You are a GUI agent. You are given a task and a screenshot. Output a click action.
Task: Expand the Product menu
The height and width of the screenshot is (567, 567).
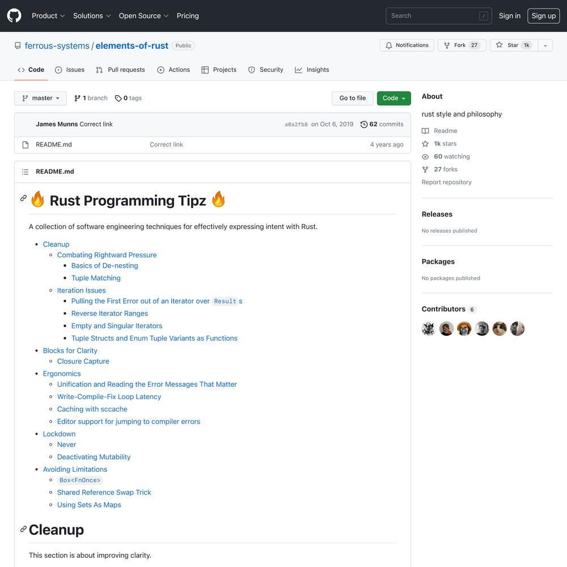(x=48, y=16)
